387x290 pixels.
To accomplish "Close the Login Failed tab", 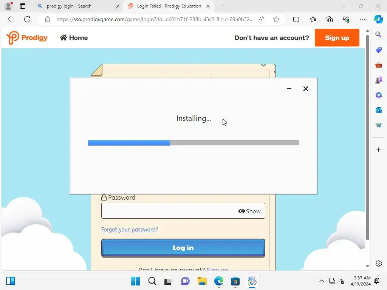I will [208, 6].
